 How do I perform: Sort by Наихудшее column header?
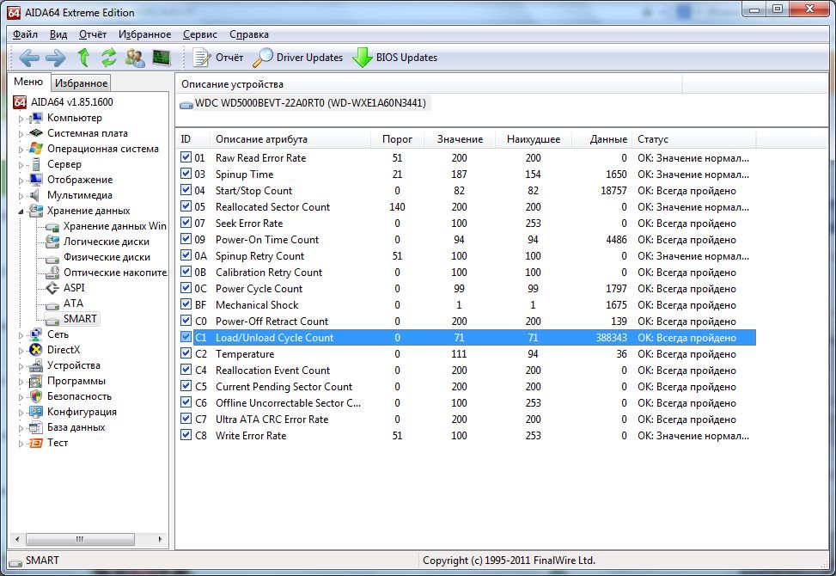[534, 139]
